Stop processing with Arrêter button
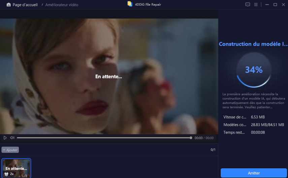 (254, 173)
